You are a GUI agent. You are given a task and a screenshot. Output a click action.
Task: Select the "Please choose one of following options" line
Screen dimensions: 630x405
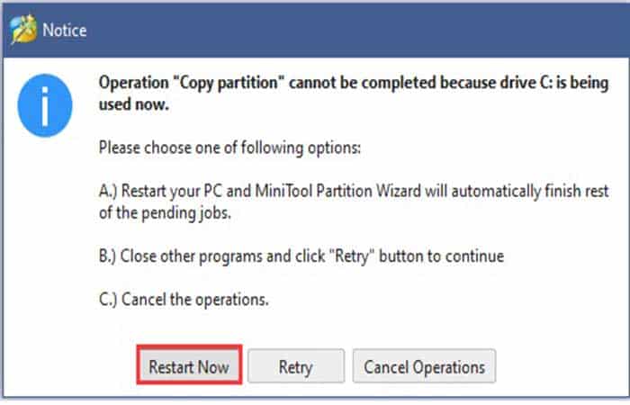tap(229, 148)
